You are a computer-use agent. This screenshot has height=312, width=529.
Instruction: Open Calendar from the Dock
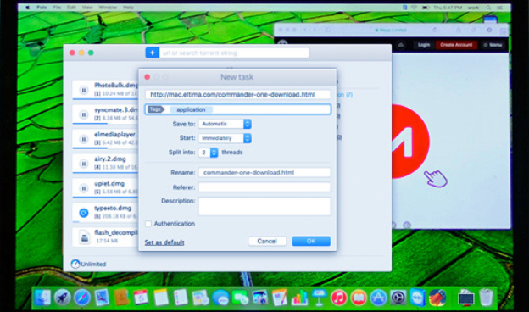[x=141, y=298]
